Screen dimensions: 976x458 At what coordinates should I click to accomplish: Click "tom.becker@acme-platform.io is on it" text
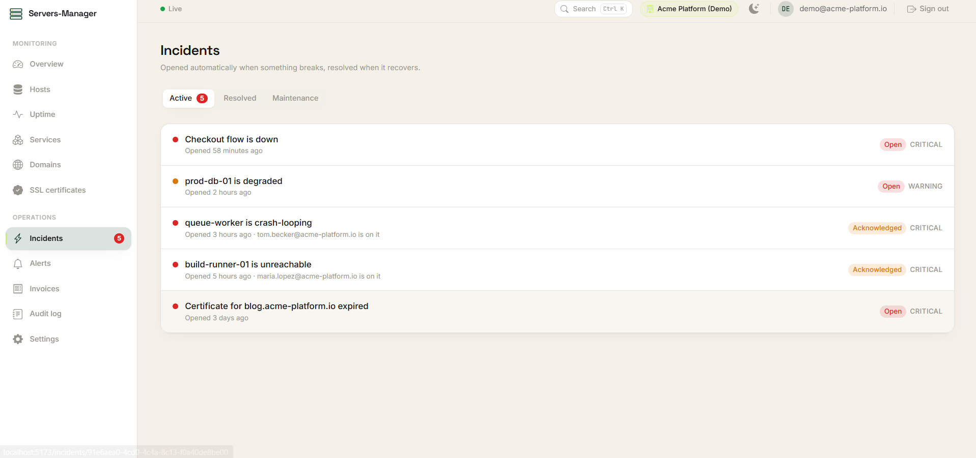(x=318, y=235)
